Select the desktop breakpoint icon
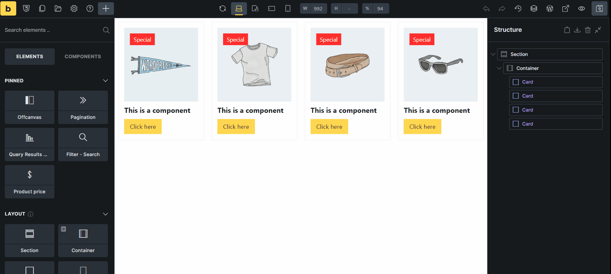This screenshot has width=611, height=274. (x=239, y=9)
